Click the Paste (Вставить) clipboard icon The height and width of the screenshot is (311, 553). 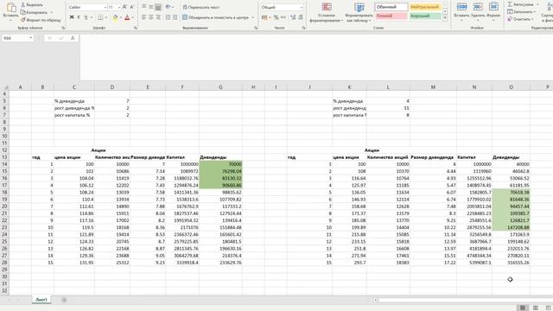point(11,8)
